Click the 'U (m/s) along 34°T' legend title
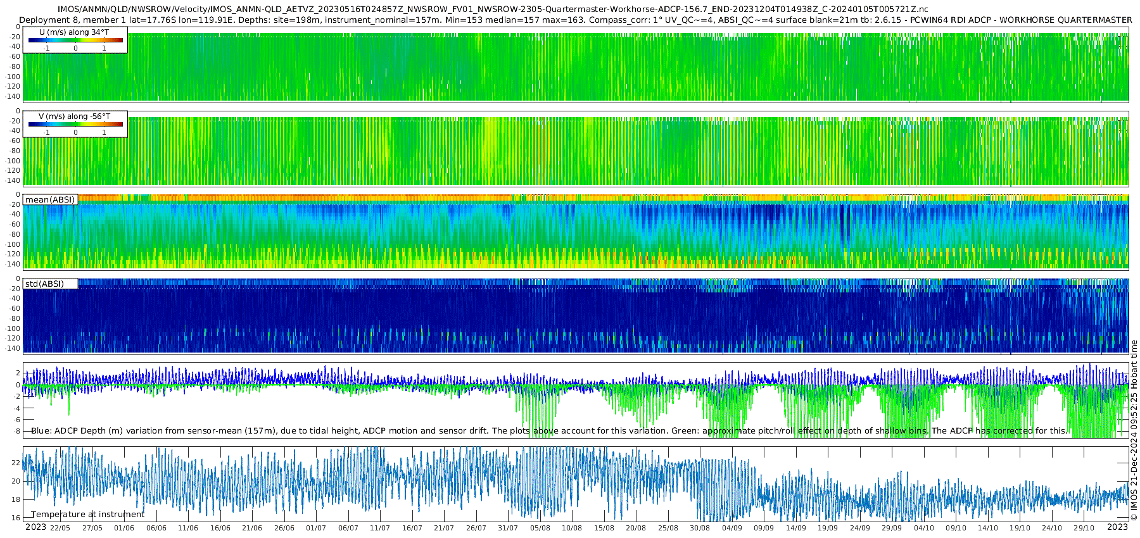 coord(74,32)
